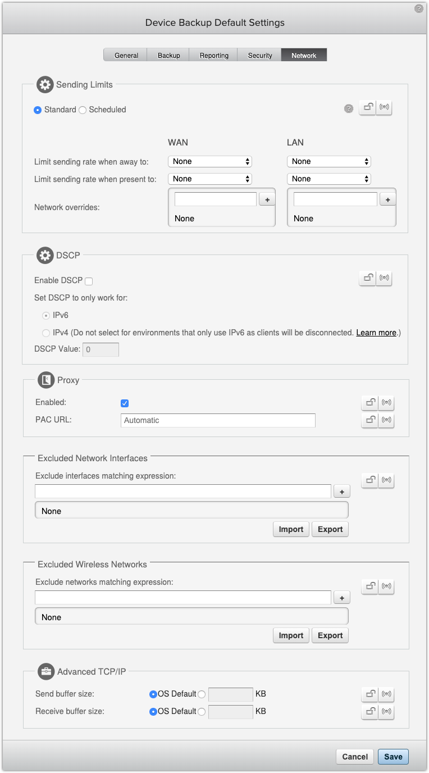Switch to the Security tab
429x773 pixels.
pyautogui.click(x=259, y=54)
